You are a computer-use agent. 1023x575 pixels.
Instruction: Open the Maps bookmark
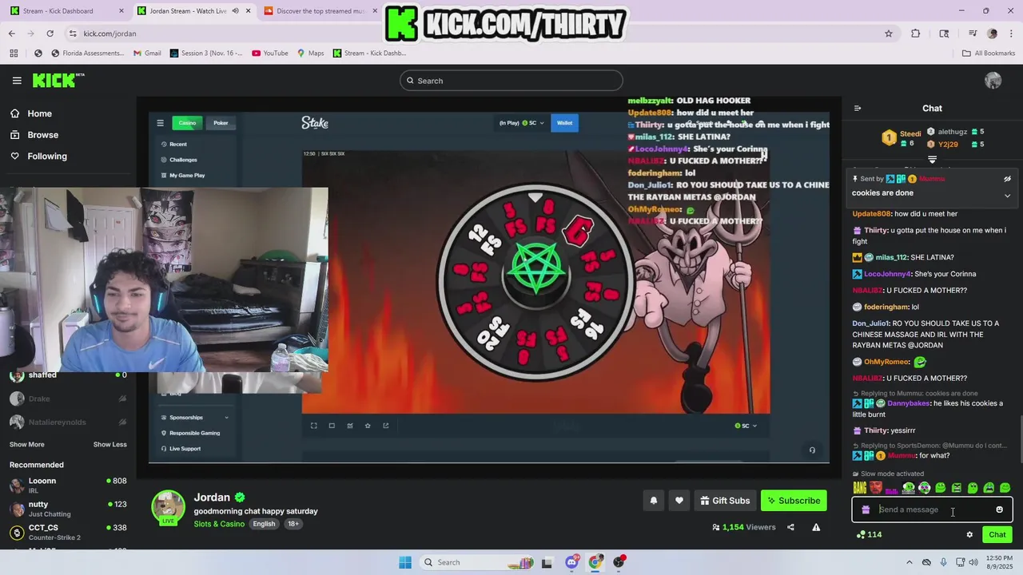311,54
